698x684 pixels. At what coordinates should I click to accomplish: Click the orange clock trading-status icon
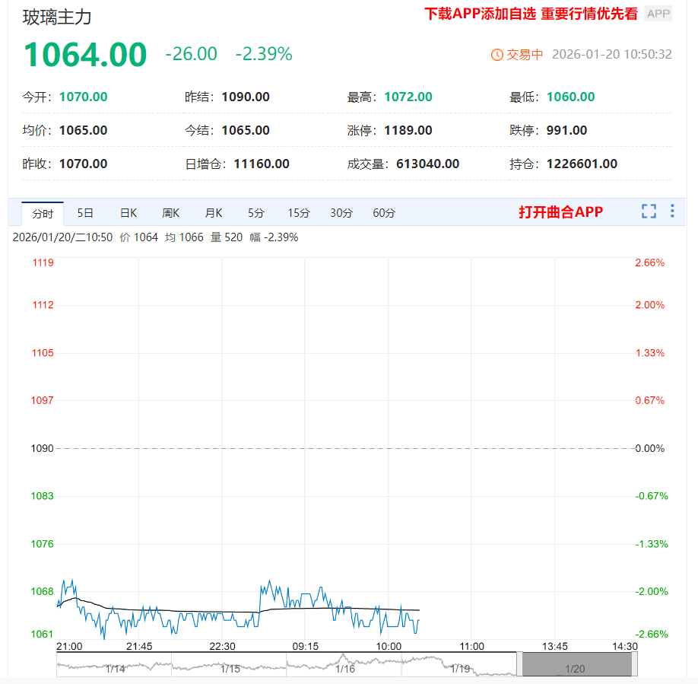click(x=497, y=55)
